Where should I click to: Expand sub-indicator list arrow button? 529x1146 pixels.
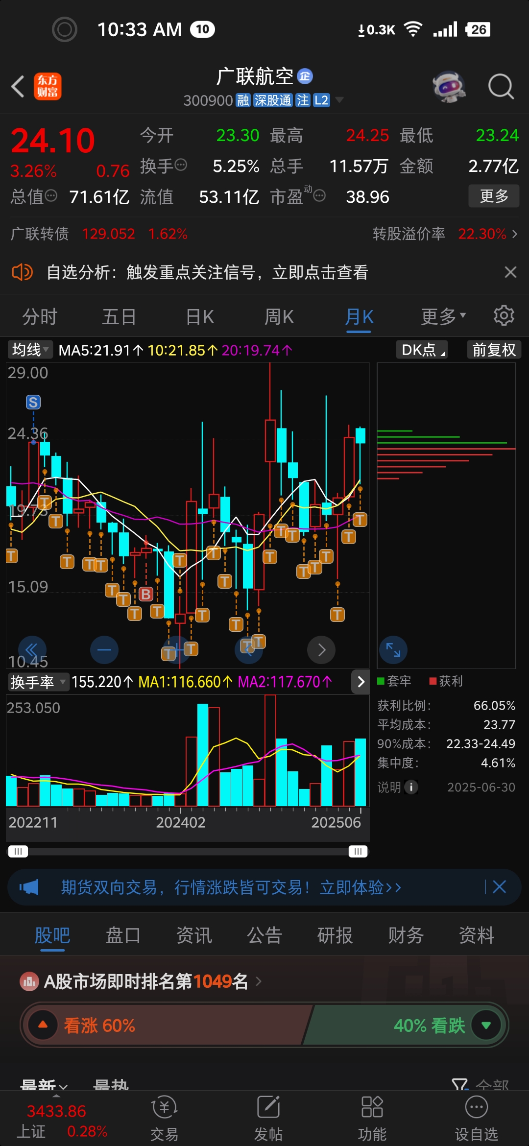[x=361, y=682]
